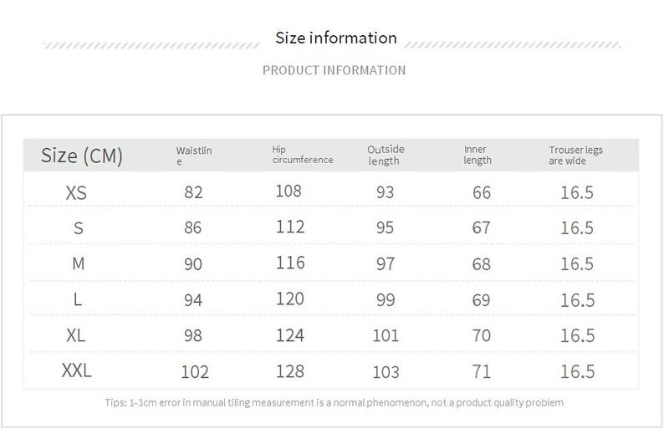This screenshot has height=429, width=669.
Task: Select the XS size row label
Action: (x=76, y=193)
